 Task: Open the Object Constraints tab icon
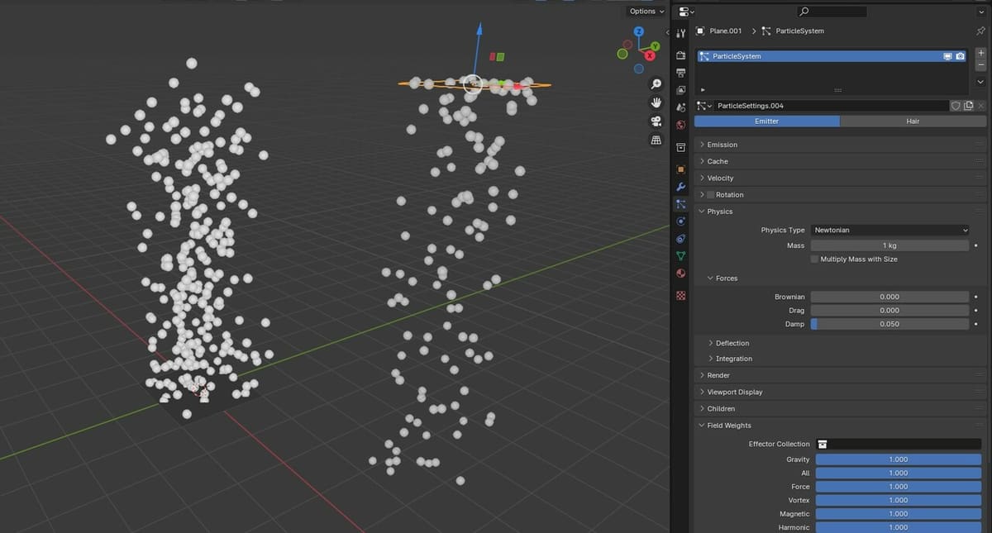pyautogui.click(x=681, y=239)
